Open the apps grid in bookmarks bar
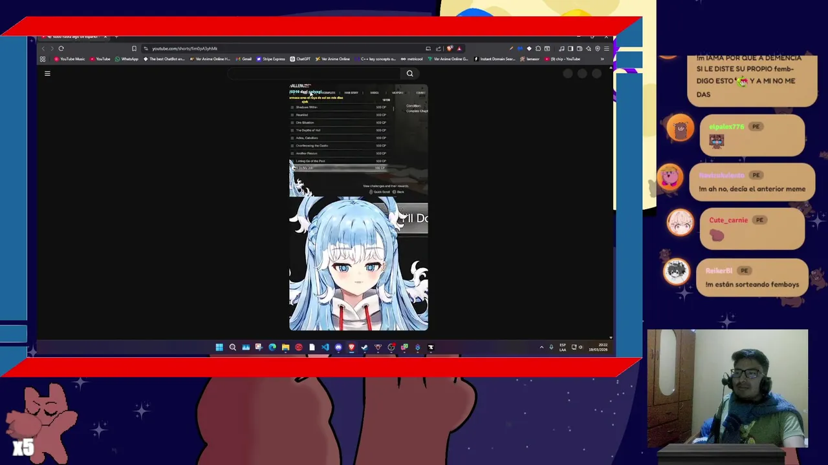Image resolution: width=828 pixels, height=465 pixels. pos(43,59)
